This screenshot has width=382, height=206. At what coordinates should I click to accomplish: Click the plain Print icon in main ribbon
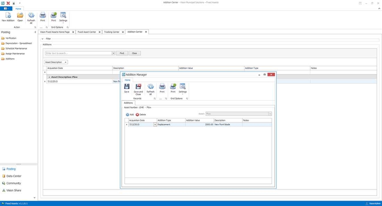click(43, 17)
